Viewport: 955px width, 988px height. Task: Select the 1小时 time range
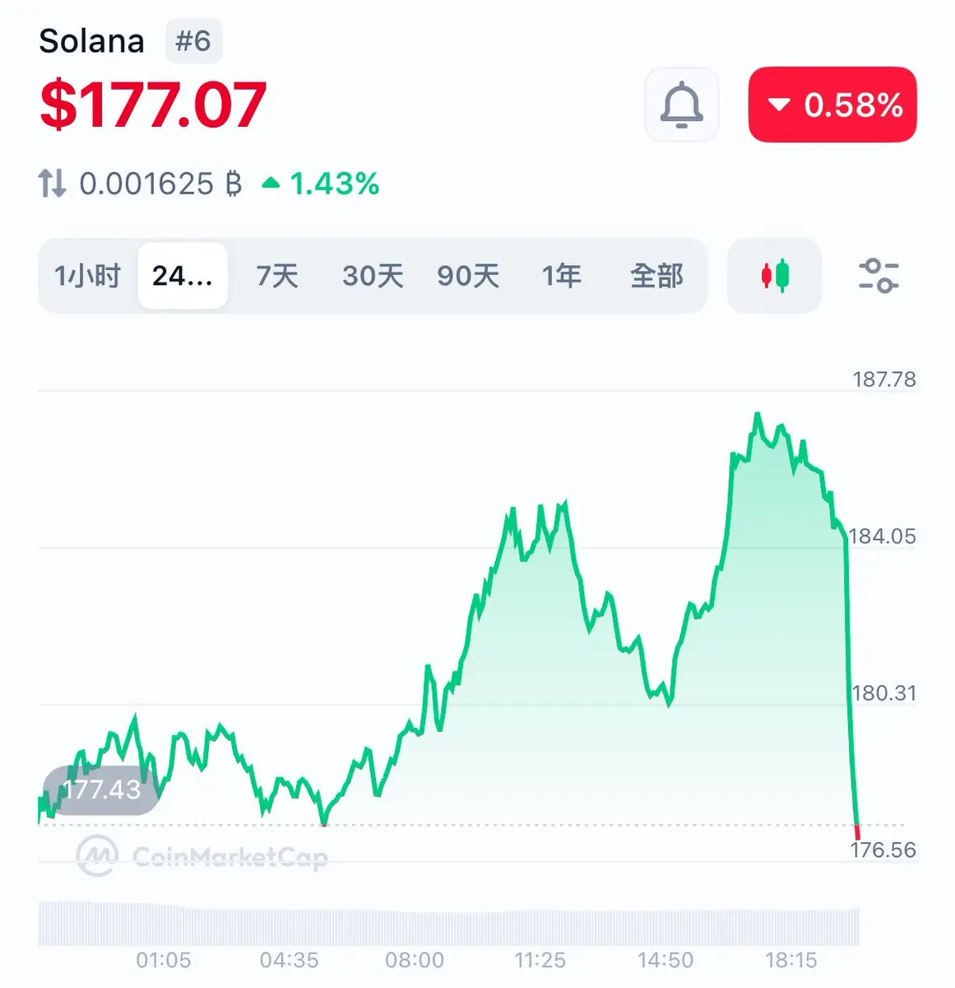tap(88, 276)
